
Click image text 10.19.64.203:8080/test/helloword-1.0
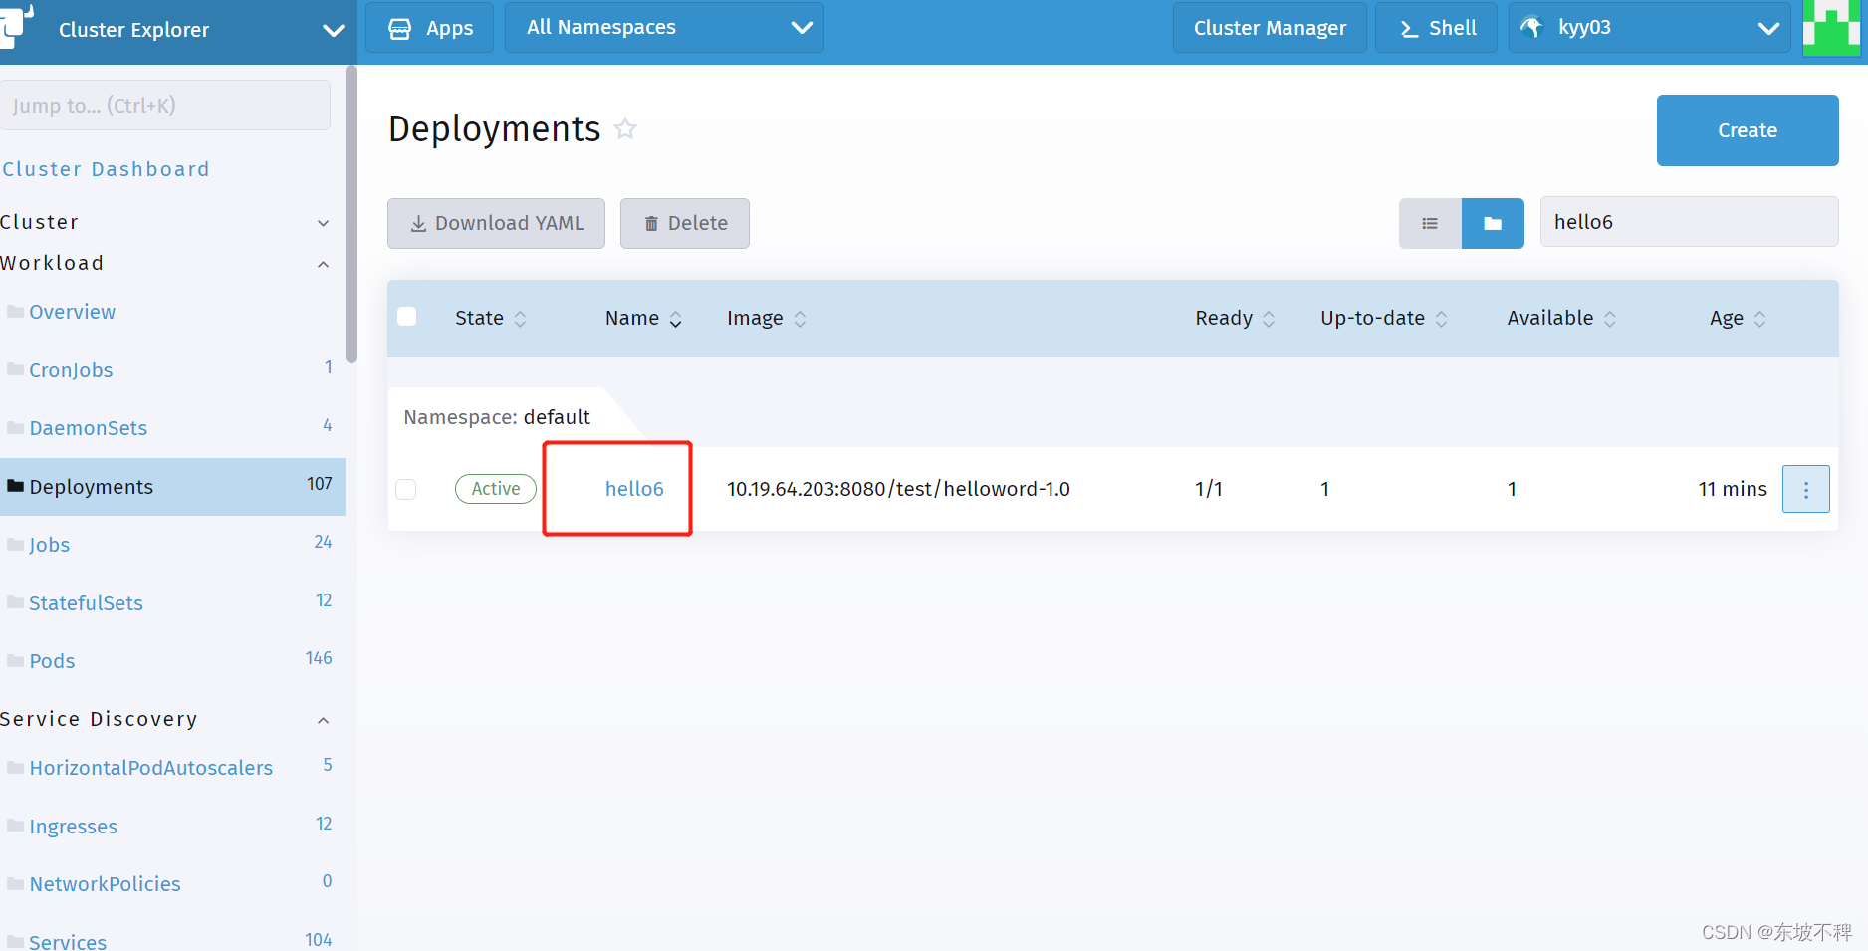tap(898, 489)
